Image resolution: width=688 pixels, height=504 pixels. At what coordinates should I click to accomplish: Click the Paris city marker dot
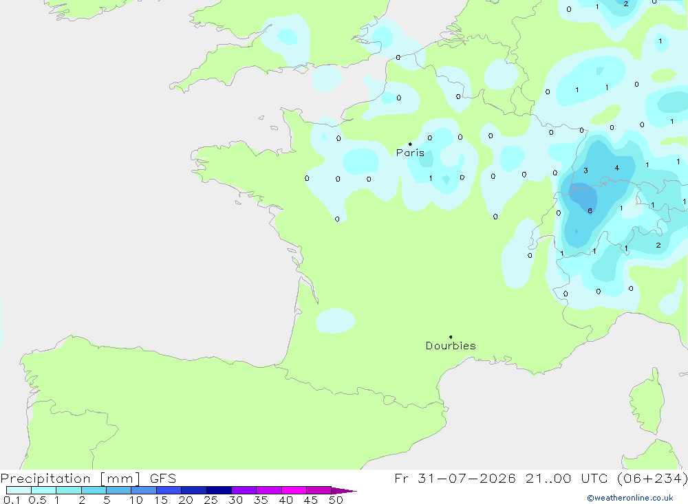click(410, 144)
